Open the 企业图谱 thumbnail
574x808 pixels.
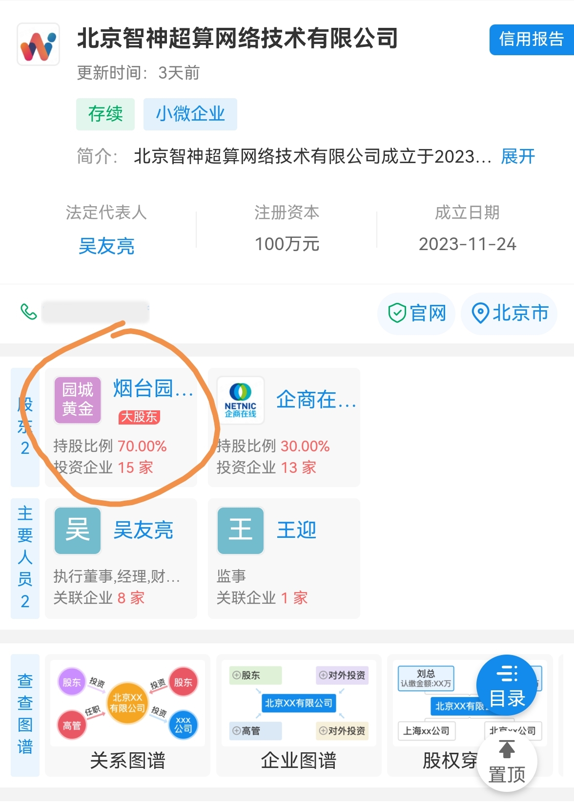point(299,715)
